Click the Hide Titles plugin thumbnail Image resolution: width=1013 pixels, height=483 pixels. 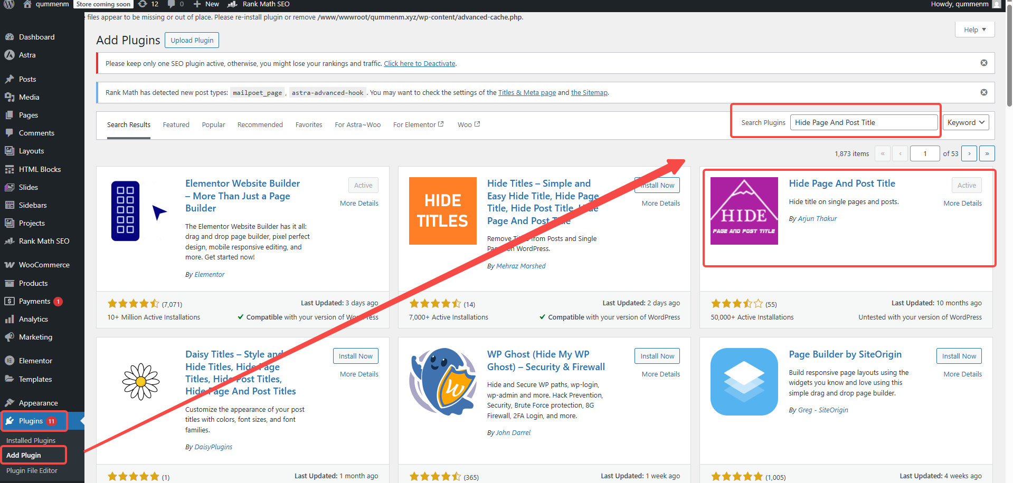[x=442, y=211]
